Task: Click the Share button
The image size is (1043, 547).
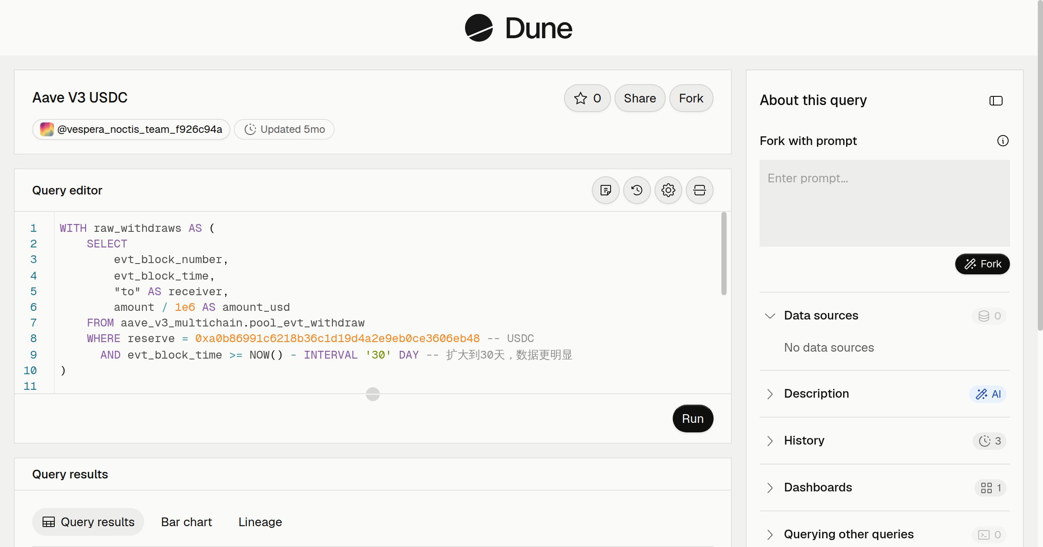Action: (640, 98)
